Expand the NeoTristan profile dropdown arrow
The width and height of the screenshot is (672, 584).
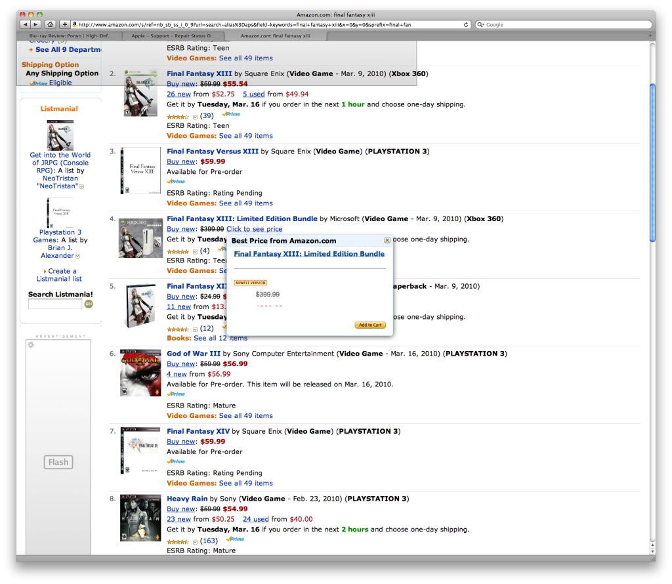click(82, 186)
